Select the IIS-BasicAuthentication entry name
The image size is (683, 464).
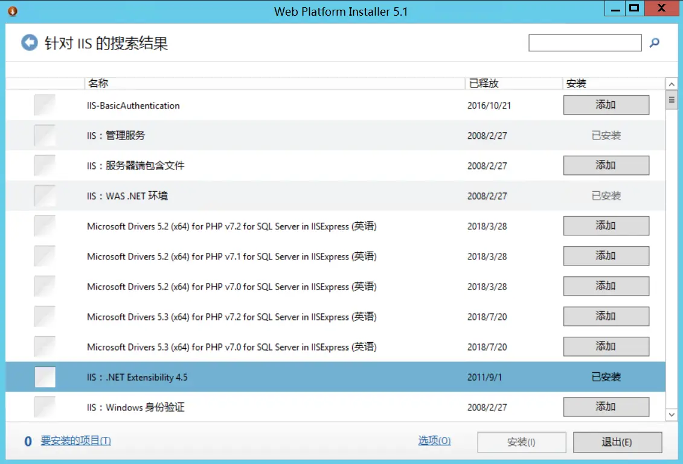point(133,106)
